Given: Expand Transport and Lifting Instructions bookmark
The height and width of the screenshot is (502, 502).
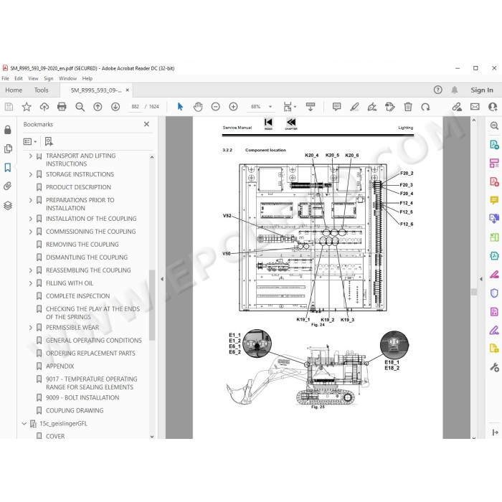Looking at the screenshot, I should (x=30, y=156).
